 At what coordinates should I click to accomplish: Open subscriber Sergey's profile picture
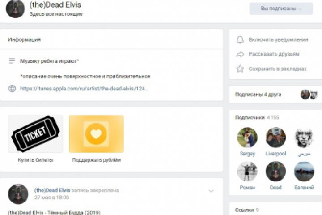pos(247,138)
